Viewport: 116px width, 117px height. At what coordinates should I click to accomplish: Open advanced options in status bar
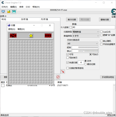point(5,115)
